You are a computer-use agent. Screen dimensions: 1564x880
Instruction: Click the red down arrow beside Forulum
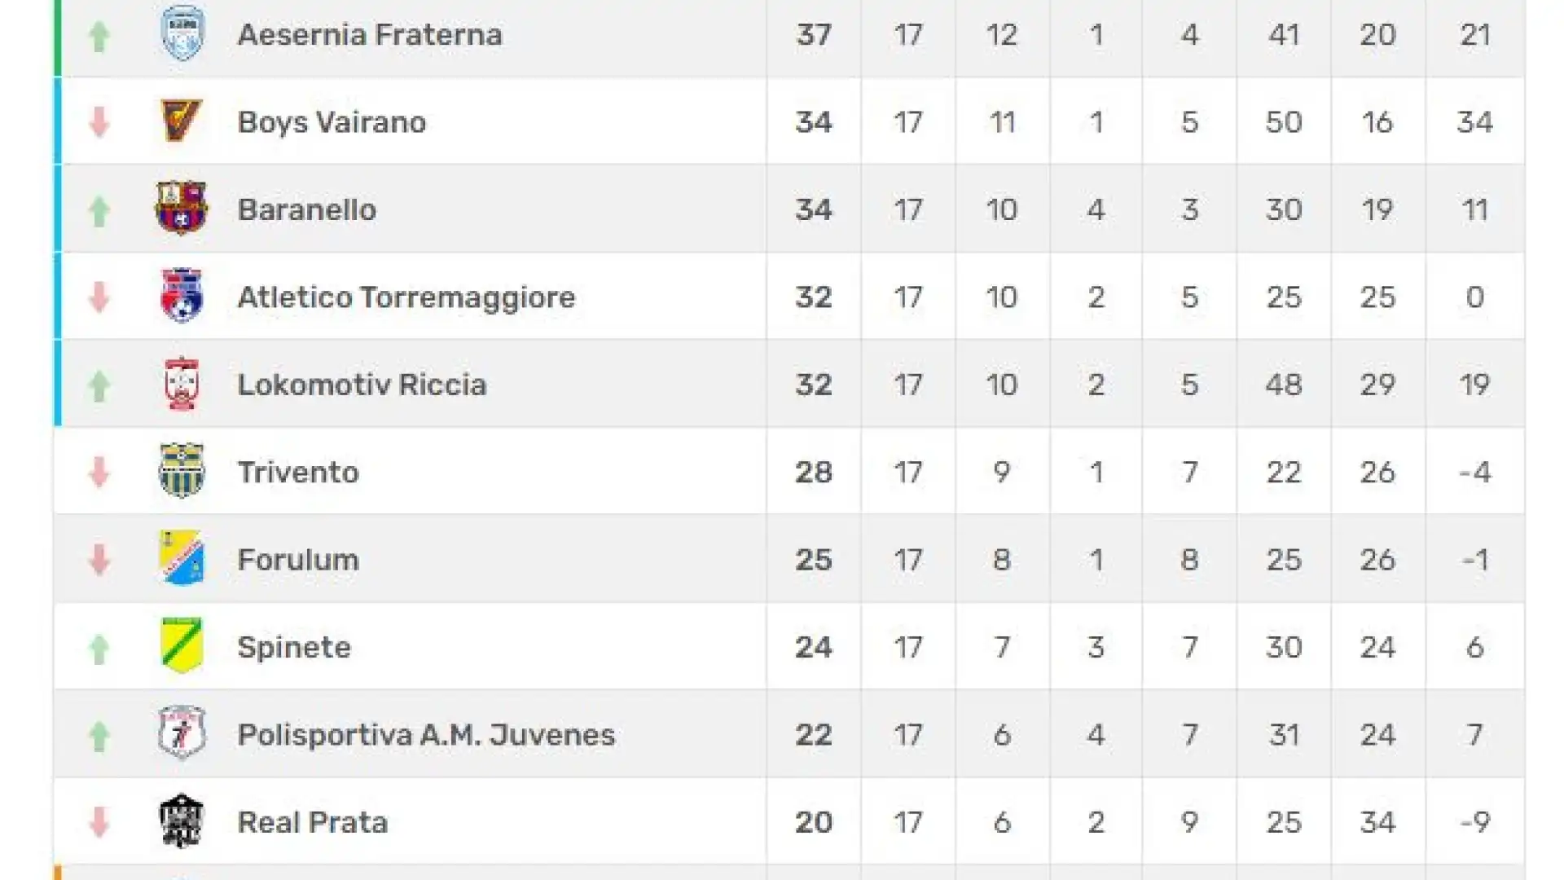[x=99, y=560]
